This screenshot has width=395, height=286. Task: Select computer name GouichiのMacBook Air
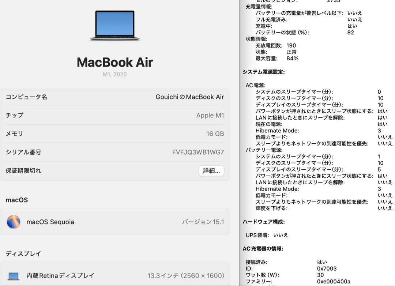(190, 97)
